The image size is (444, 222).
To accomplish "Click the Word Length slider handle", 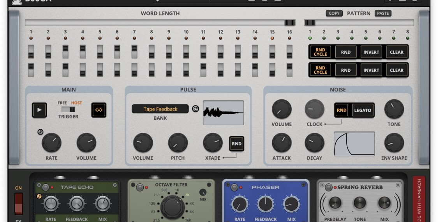I will (289, 23).
